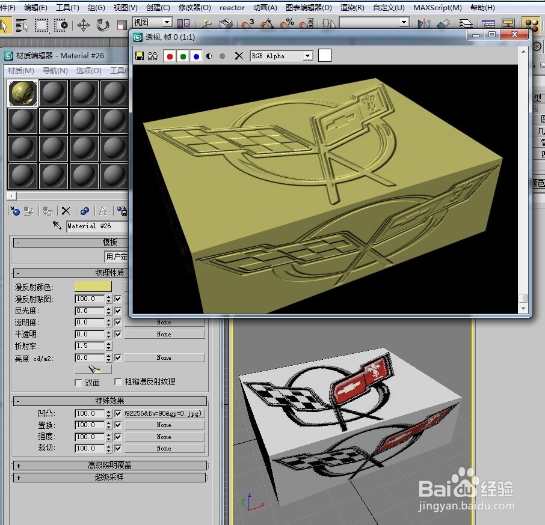Collapse the 特殊效果 rollout
Image resolution: width=545 pixels, height=525 pixels.
click(x=110, y=401)
